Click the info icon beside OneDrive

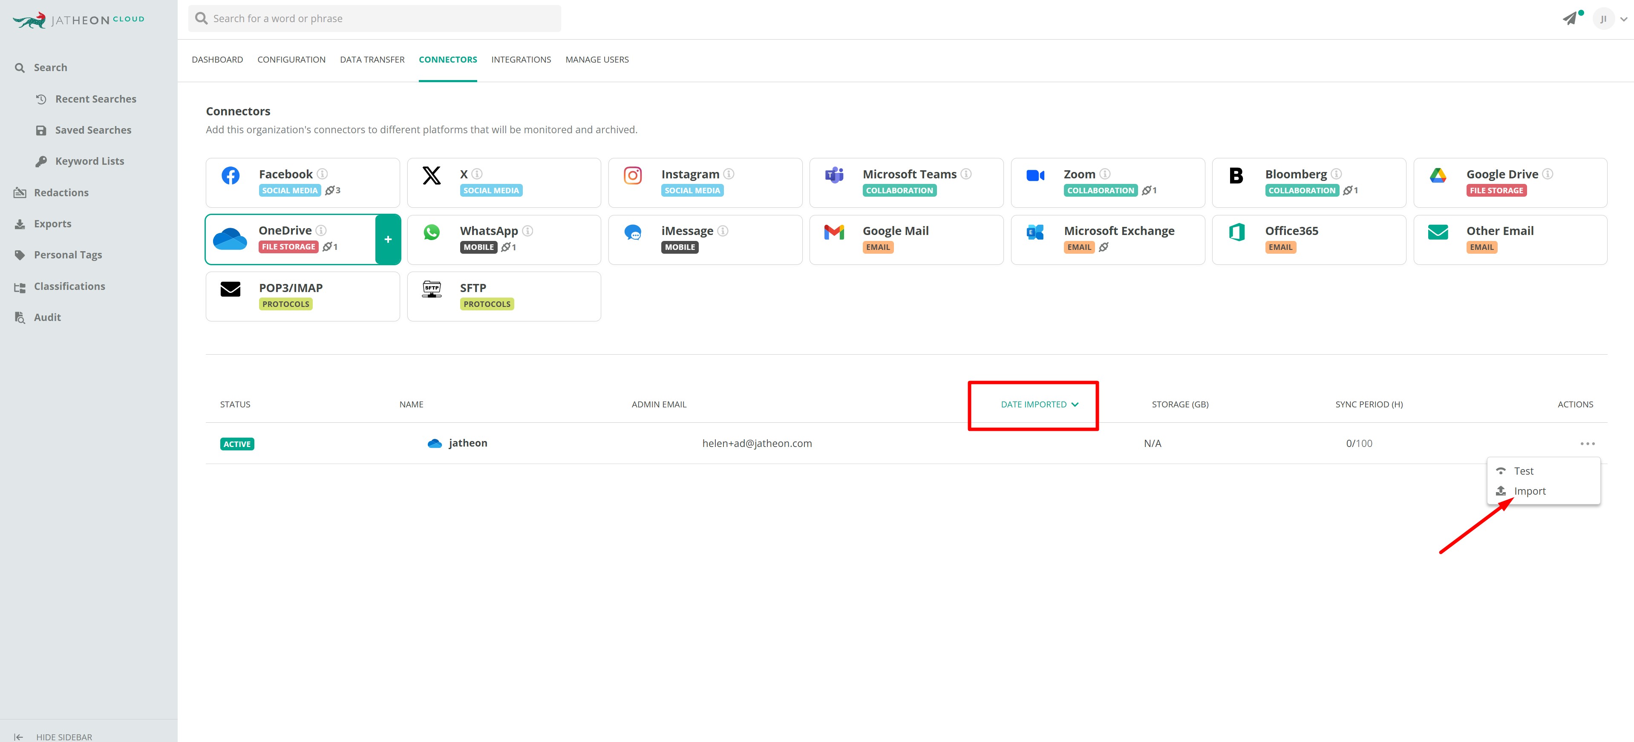click(321, 230)
